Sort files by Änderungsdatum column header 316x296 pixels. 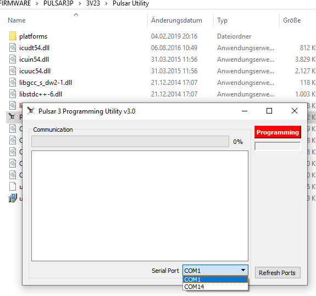[176, 20]
